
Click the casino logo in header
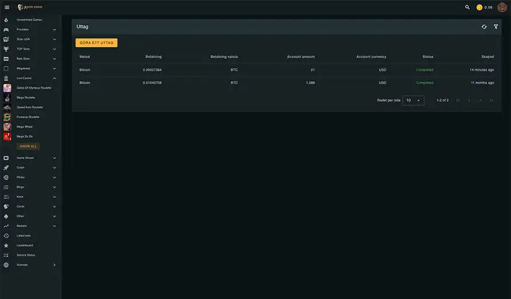[x=30, y=7]
